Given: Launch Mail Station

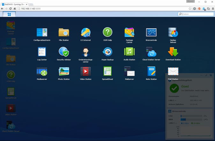Looking at the screenshot, I should pos(173,71).
